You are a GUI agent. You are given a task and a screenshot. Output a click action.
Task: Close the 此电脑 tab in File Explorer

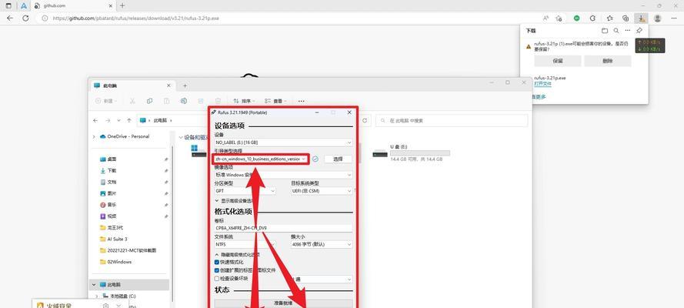pyautogui.click(x=168, y=86)
